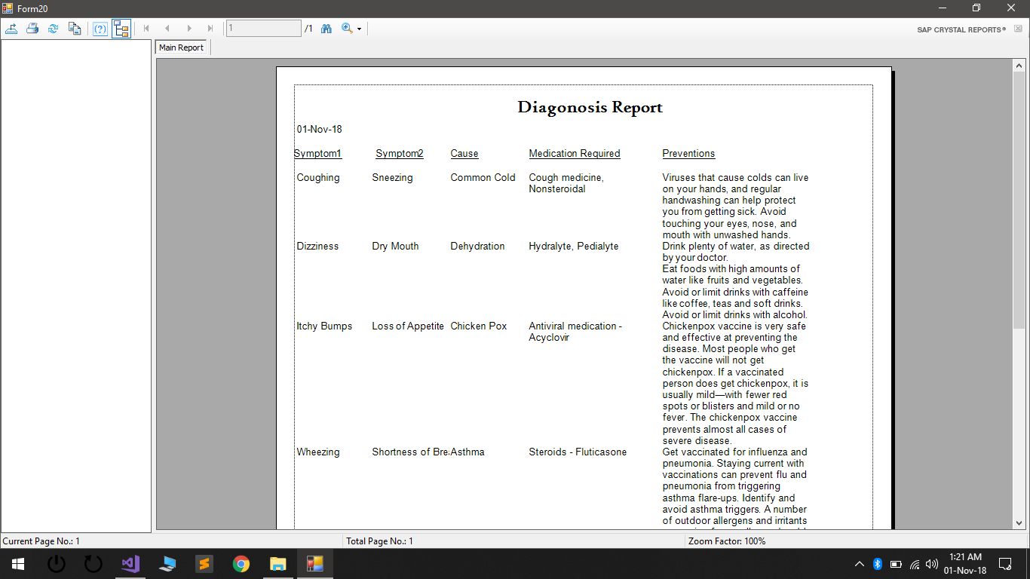Viewport: 1030px width, 579px height.
Task: Click the Dehydration cause cell
Action: coord(477,247)
